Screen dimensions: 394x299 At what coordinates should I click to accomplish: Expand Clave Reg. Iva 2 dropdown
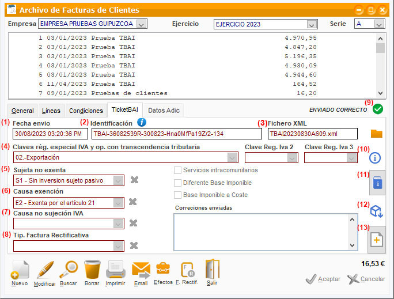click(292, 158)
